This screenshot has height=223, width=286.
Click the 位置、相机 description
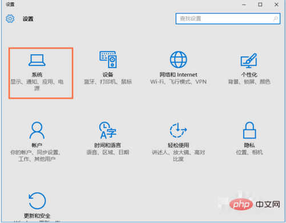pos(249,152)
